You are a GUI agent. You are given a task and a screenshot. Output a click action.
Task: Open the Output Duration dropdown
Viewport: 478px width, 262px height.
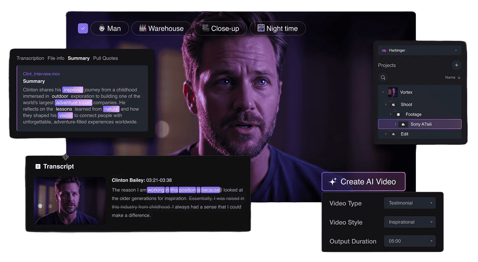click(x=409, y=241)
